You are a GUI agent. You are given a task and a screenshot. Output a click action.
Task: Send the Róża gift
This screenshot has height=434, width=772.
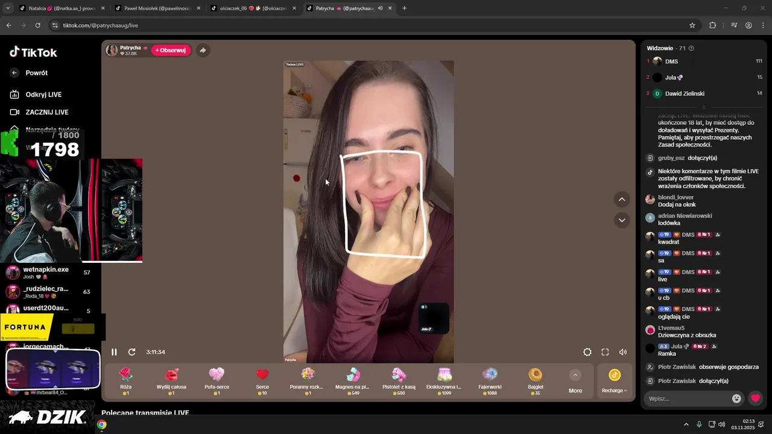125,381
